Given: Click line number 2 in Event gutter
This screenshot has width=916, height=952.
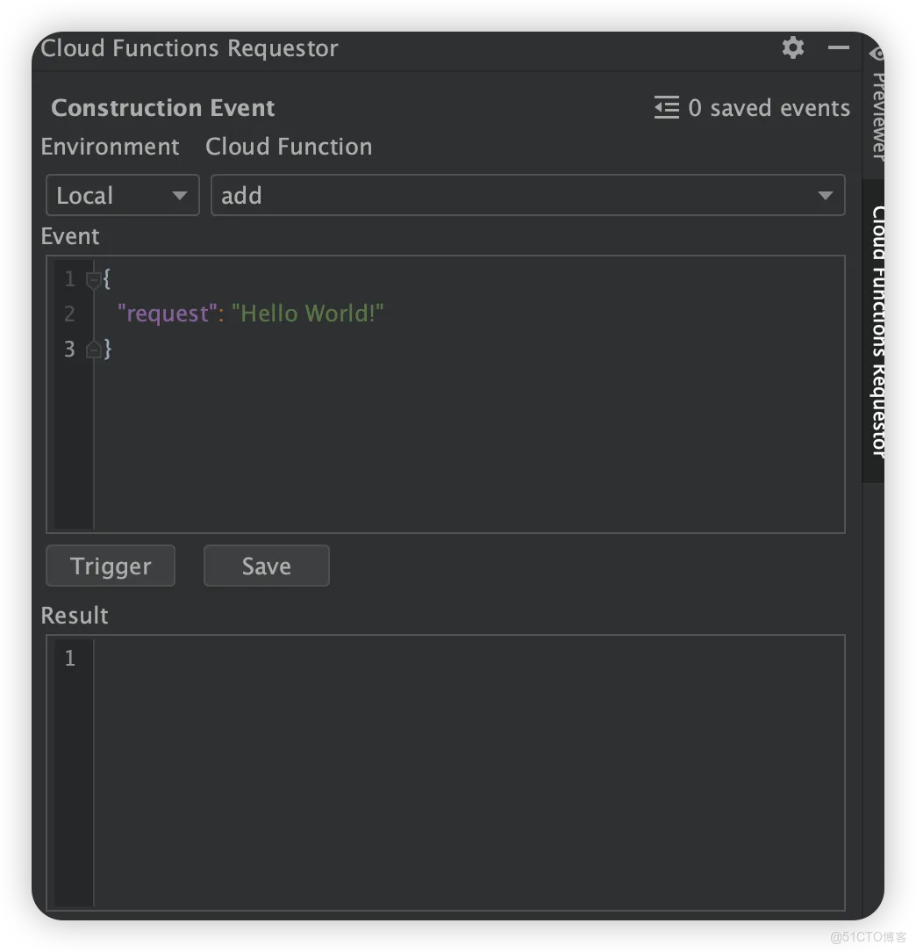Looking at the screenshot, I should pyautogui.click(x=70, y=314).
